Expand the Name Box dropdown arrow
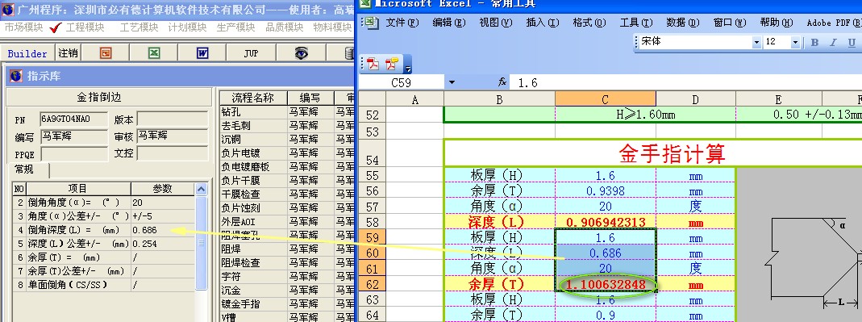This screenshot has width=862, height=322. (452, 82)
